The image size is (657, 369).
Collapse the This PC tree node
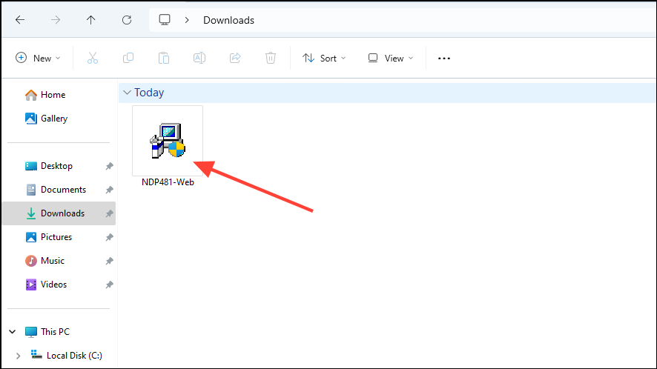tap(13, 332)
